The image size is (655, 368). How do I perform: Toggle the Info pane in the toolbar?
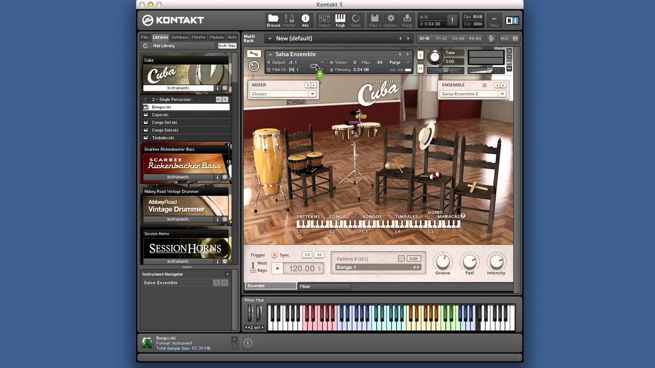point(305,20)
